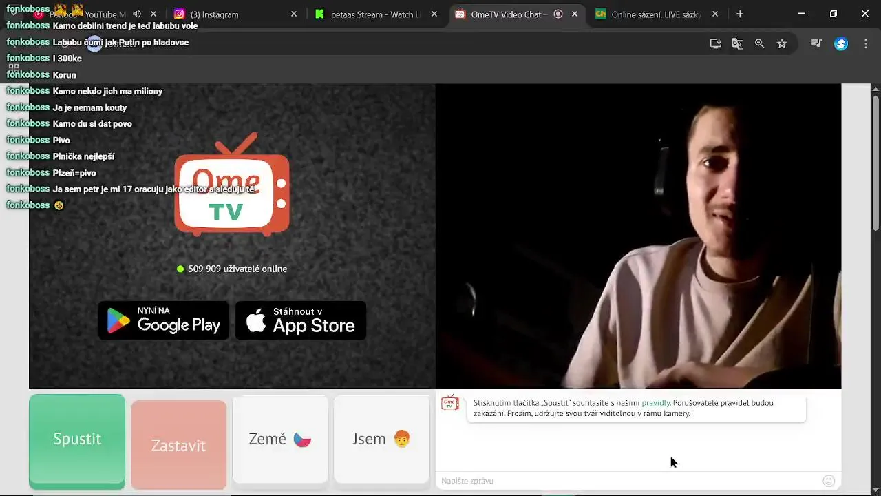This screenshot has width=881, height=496.
Task: Open the pravidly rules link
Action: click(x=655, y=403)
